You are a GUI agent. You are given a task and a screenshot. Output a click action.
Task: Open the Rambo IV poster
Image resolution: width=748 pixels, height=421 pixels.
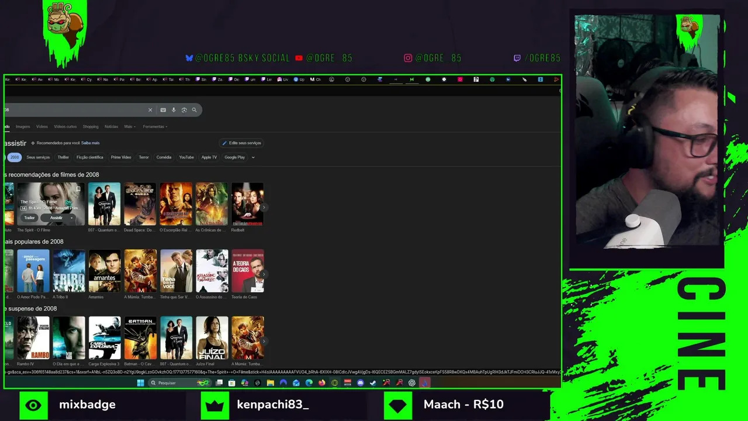click(33, 338)
